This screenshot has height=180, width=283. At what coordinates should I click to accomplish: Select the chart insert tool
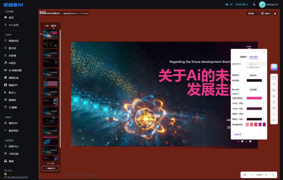click(274, 102)
